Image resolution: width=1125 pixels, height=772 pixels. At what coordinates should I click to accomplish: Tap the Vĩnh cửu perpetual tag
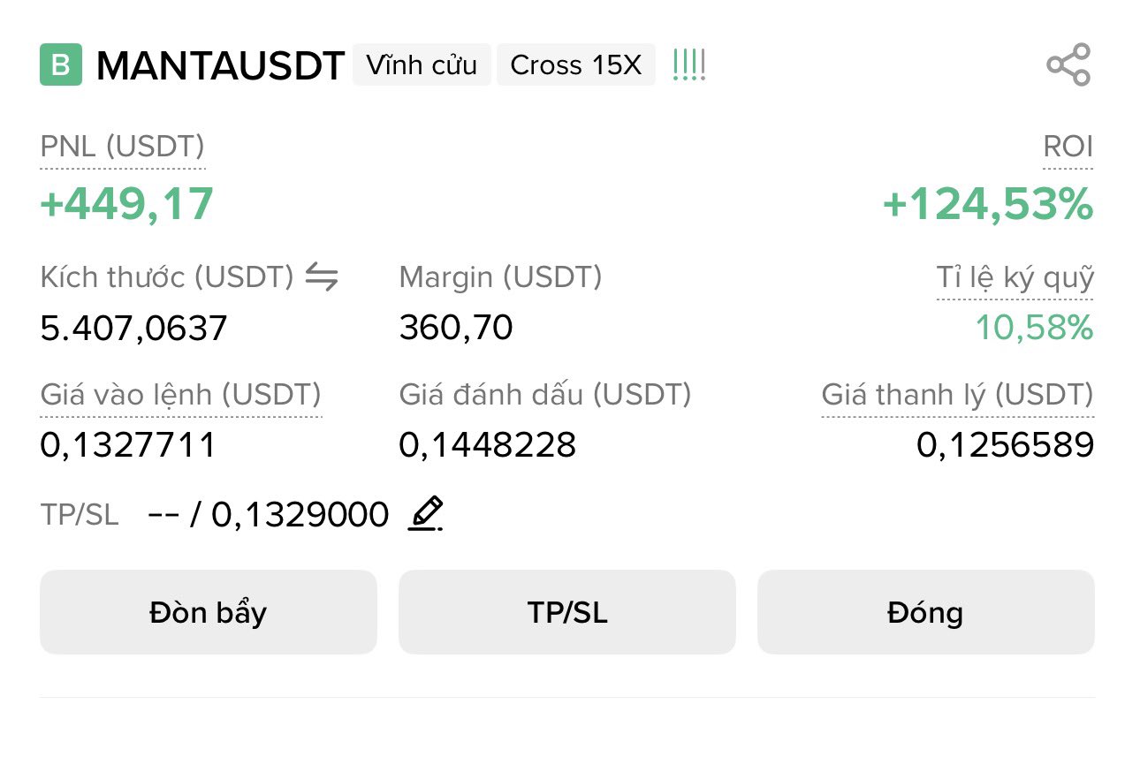click(422, 64)
